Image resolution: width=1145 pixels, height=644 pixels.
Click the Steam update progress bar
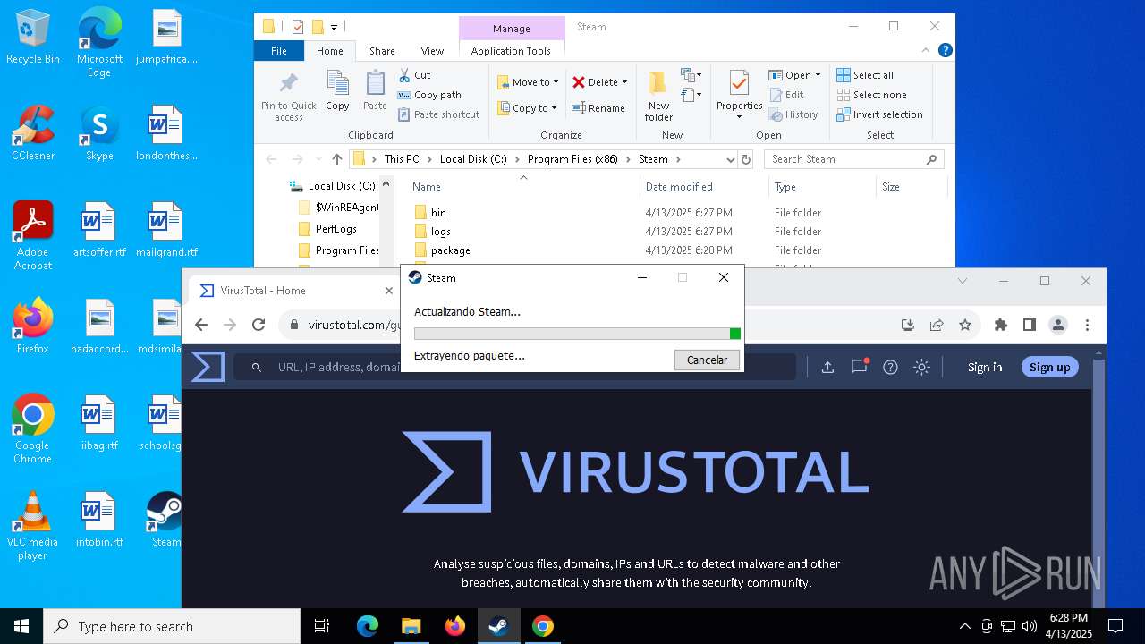(577, 334)
